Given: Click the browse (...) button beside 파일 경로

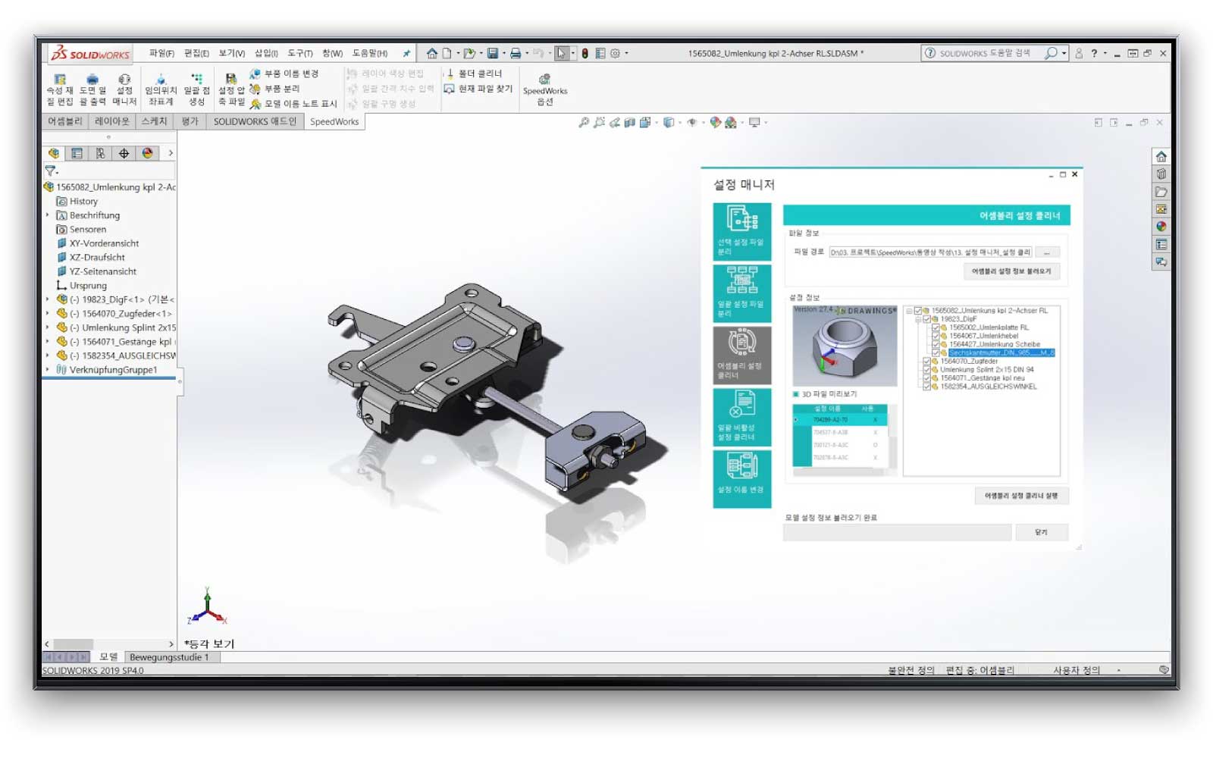Looking at the screenshot, I should coord(1047,252).
